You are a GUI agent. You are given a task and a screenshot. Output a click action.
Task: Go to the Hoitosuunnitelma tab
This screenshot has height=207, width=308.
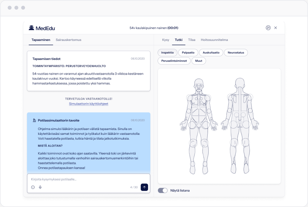coord(214,40)
